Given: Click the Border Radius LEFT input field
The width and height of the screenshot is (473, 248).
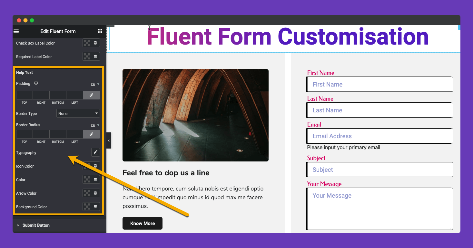Looking at the screenshot, I should tap(75, 134).
